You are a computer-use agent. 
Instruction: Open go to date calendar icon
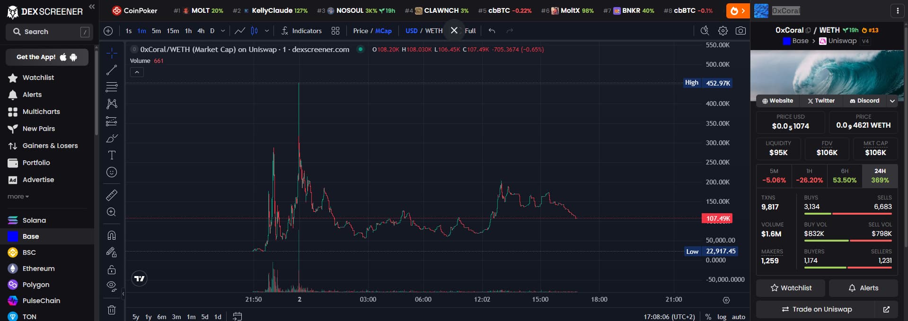(238, 316)
